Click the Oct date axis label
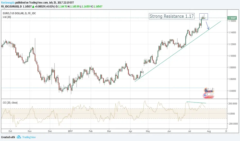This screenshot has width=240, height=141. tap(10, 131)
